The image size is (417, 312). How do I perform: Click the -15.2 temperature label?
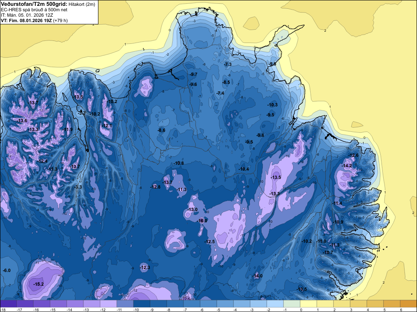(x=38, y=284)
